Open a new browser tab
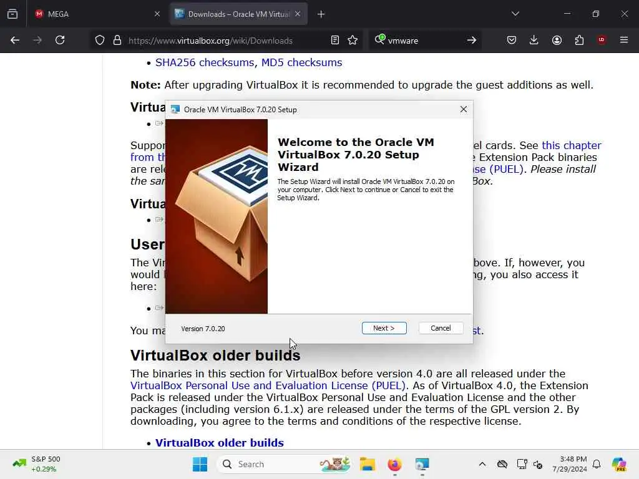The height and width of the screenshot is (479, 639). click(321, 14)
